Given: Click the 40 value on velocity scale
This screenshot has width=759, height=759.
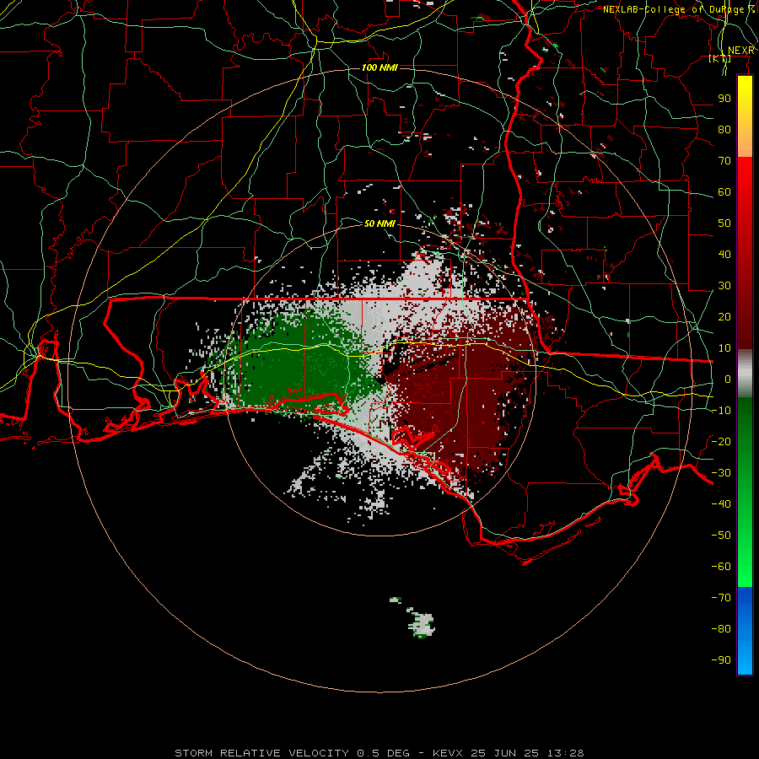Looking at the screenshot, I should click(x=724, y=255).
